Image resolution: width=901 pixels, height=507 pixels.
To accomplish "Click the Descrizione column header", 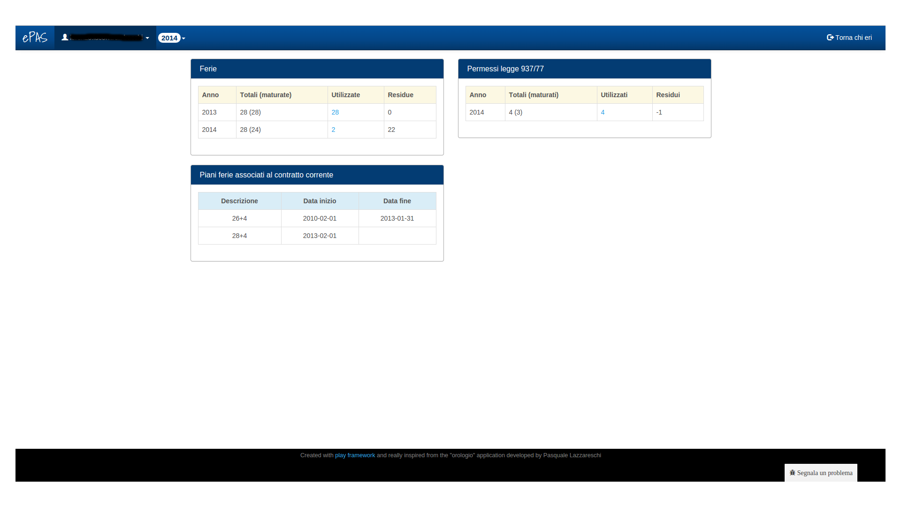I will tap(239, 201).
